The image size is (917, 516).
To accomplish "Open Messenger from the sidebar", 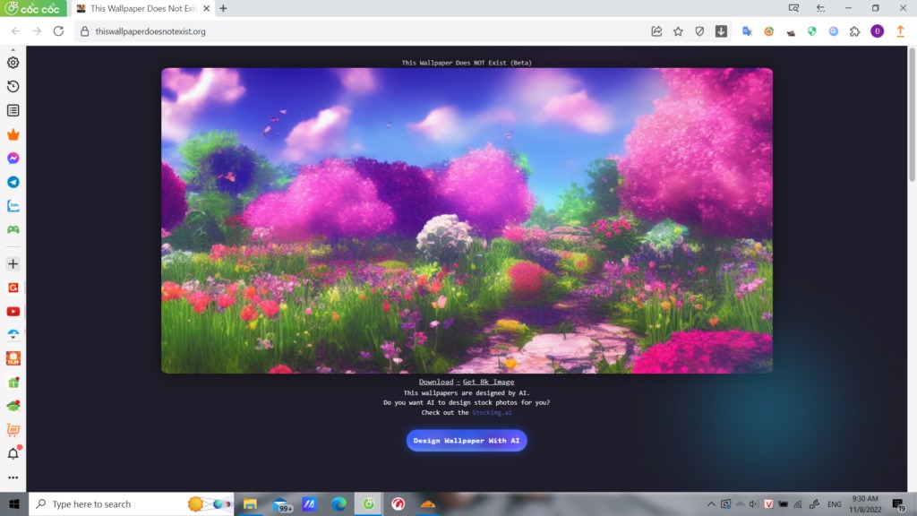I will click(x=13, y=158).
